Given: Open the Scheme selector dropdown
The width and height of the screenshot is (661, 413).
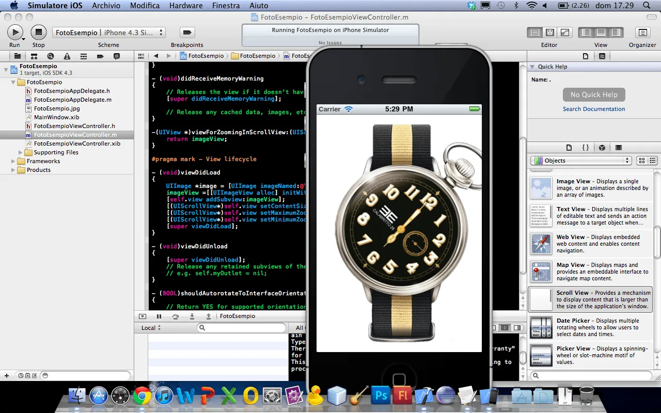Looking at the screenshot, I should click(108, 33).
